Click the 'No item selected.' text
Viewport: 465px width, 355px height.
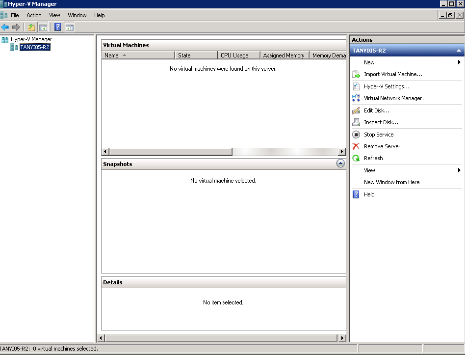(223, 302)
